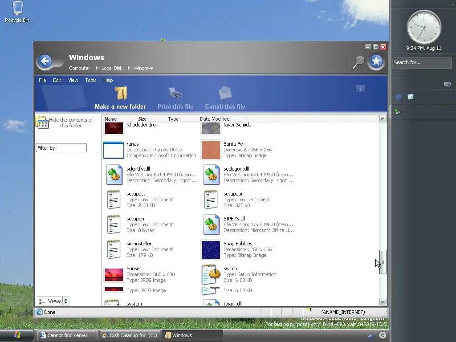This screenshot has height=342, width=456.
Task: Click the Print this file printer icon
Action: pyautogui.click(x=175, y=93)
